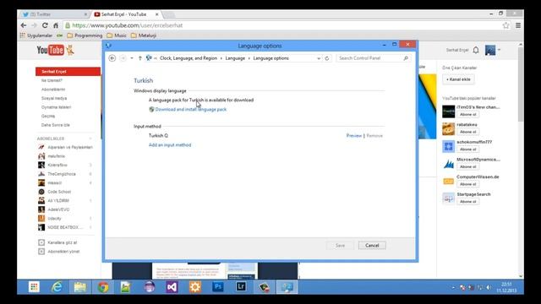Open the schokomuffin777 channel thumbnail
The width and height of the screenshot is (541, 304).
click(448, 146)
